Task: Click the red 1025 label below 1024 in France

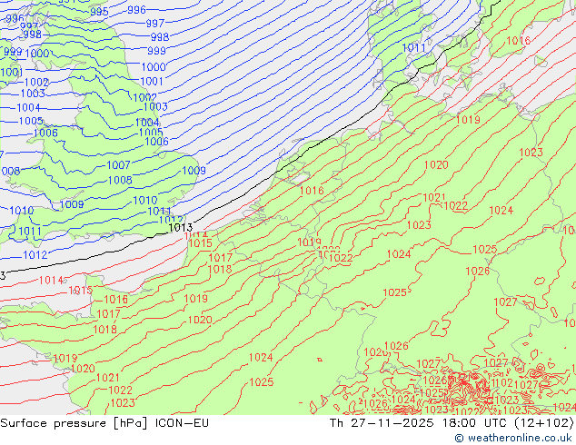Action: 262,382
